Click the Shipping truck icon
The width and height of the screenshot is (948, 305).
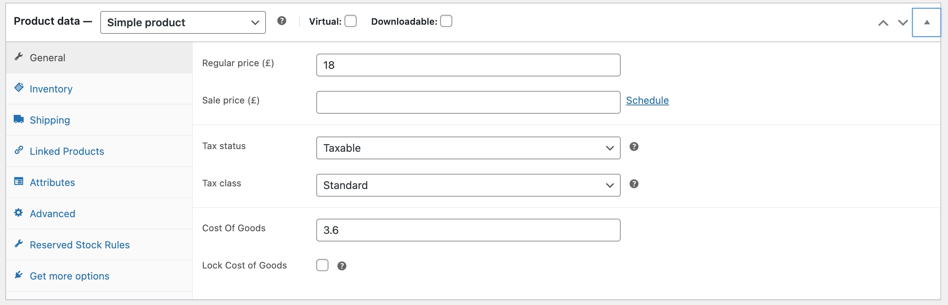click(19, 119)
